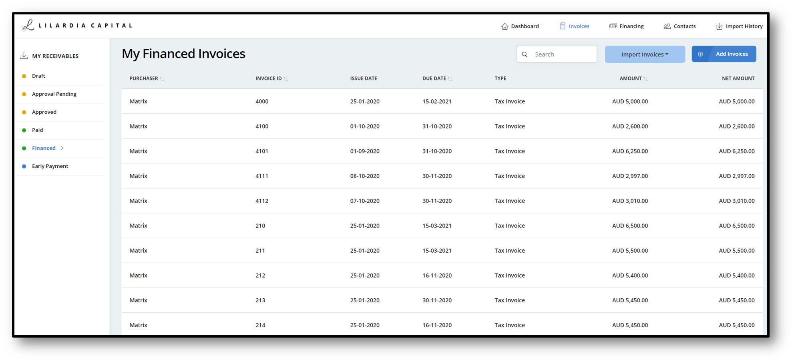The height and width of the screenshot is (362, 794).
Task: Sort by Due Date column arrows
Action: coord(450,78)
